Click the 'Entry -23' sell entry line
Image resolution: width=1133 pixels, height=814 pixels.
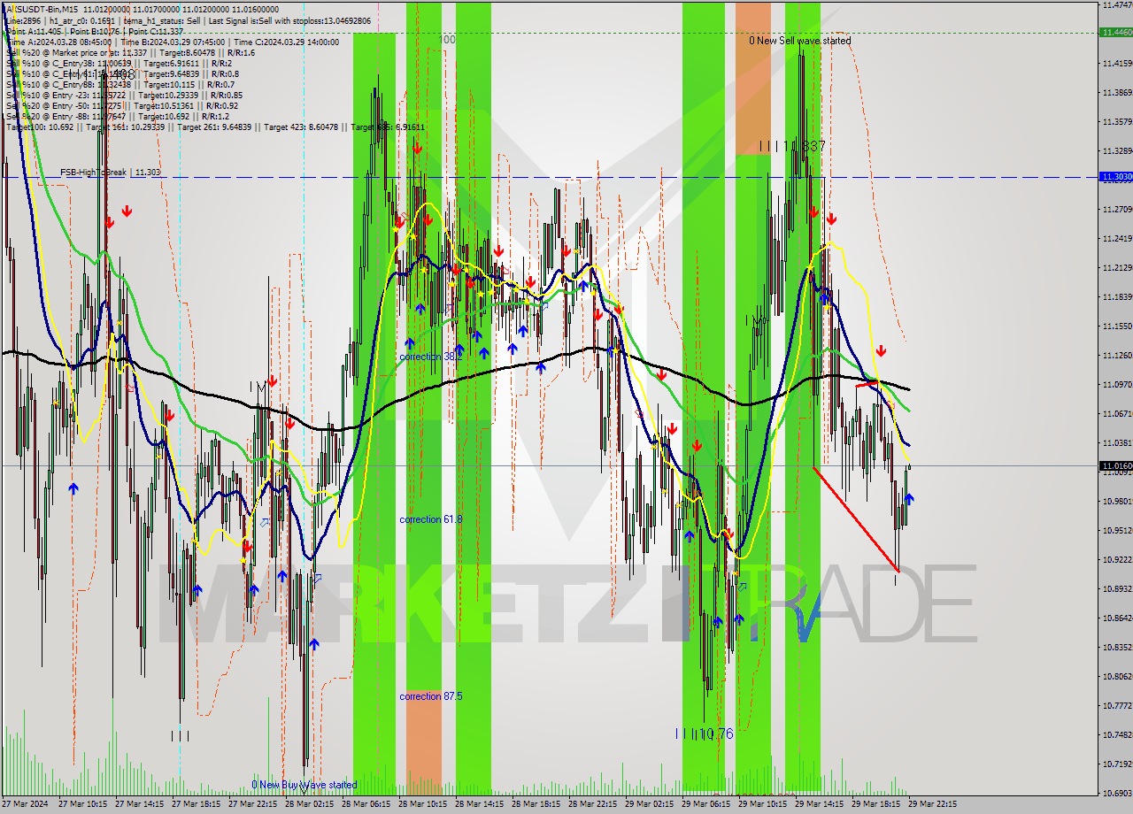pyautogui.click(x=124, y=95)
